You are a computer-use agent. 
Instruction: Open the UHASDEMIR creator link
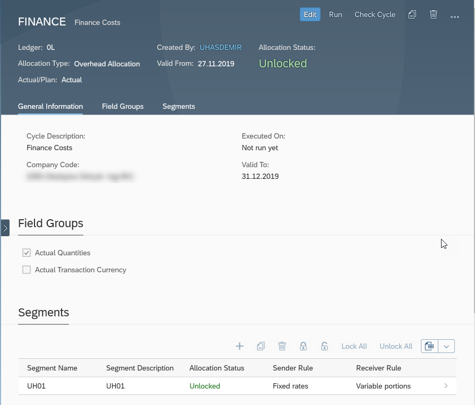pyautogui.click(x=220, y=47)
